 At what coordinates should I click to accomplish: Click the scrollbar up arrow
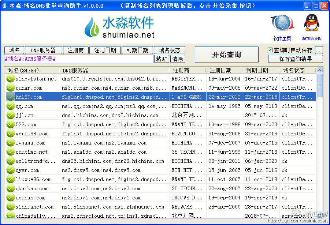(x=319, y=70)
